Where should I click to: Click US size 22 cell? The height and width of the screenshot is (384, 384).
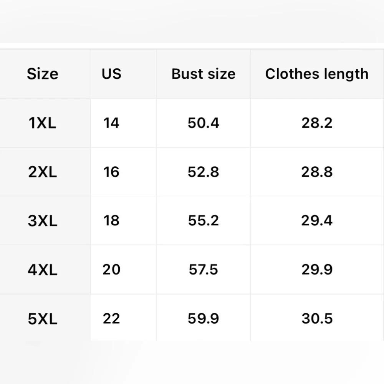coord(111,319)
